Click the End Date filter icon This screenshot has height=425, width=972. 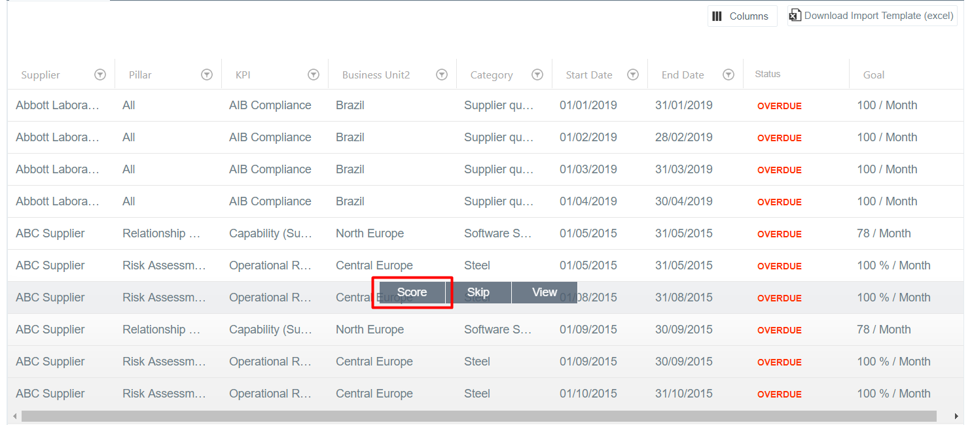pyautogui.click(x=729, y=75)
